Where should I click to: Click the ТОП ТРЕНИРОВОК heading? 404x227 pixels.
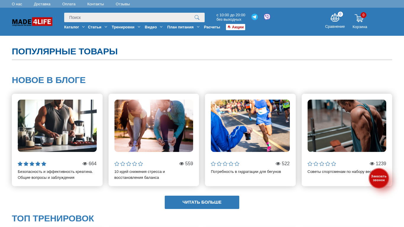pyautogui.click(x=53, y=218)
